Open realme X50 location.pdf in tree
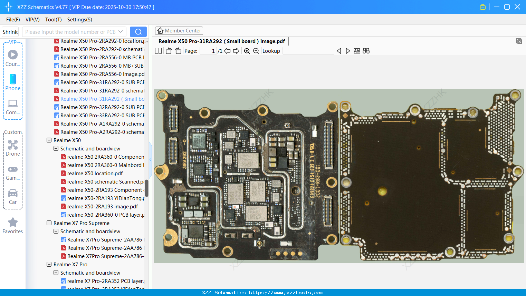Image resolution: width=526 pixels, height=296 pixels. point(95,174)
